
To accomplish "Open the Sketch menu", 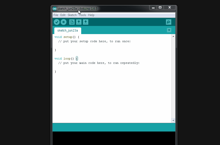I will coord(72,15).
